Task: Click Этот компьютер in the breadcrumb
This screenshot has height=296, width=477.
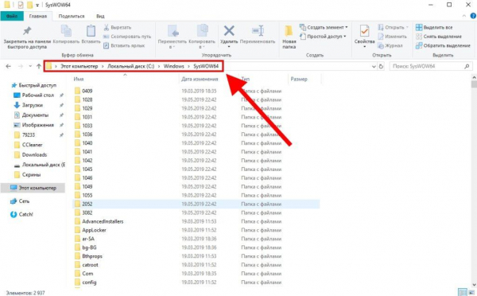Action: click(79, 66)
